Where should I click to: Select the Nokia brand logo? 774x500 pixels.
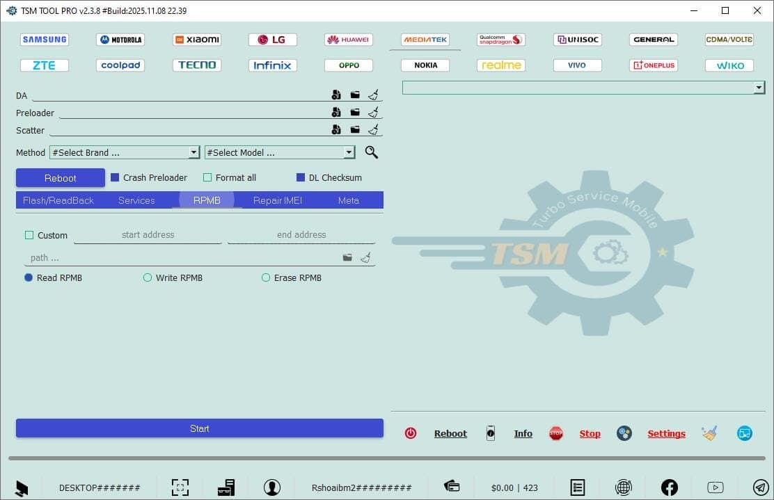pos(425,65)
